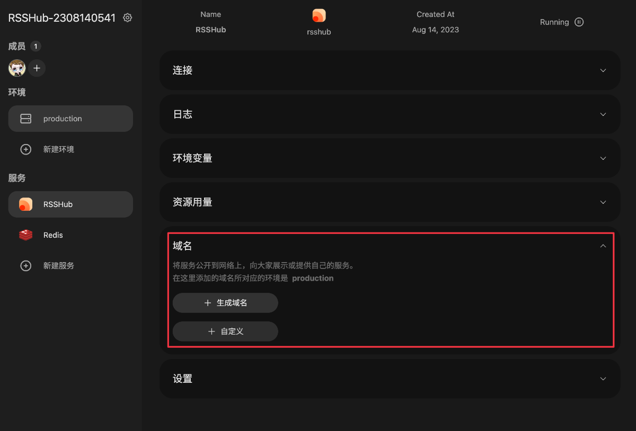
Task: Click the 域名 section title
Action: click(182, 246)
